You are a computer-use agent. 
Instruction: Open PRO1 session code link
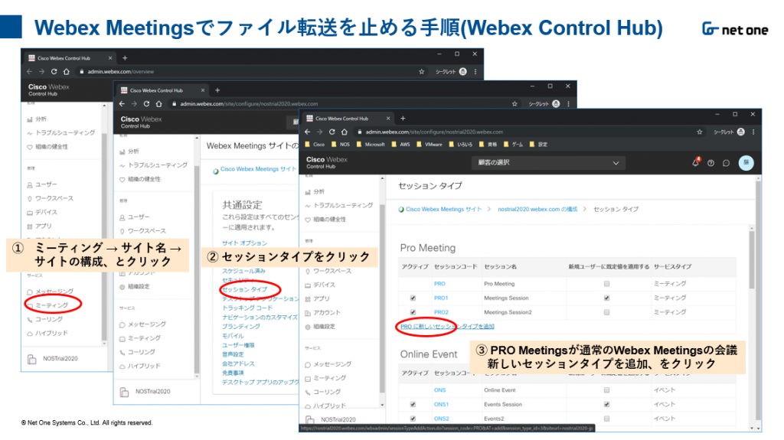point(441,298)
